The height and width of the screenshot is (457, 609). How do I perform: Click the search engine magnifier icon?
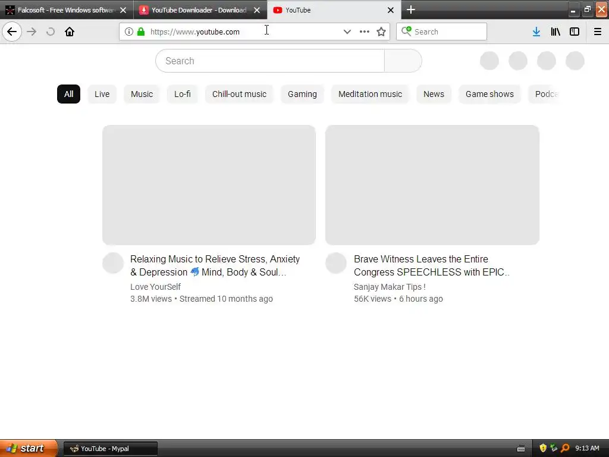406,31
